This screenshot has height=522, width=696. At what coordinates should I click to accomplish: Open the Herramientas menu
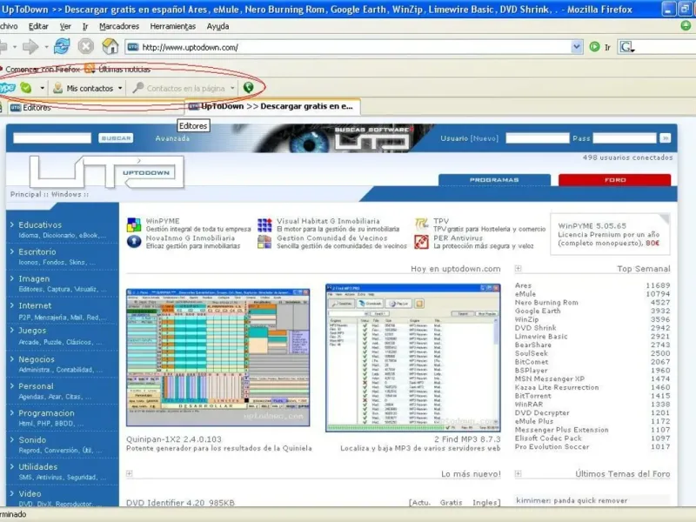click(172, 26)
